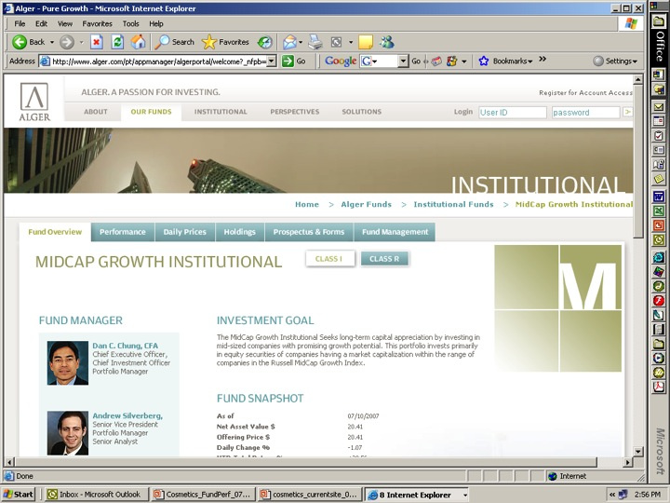Open the Internet Explorer taskbar group dropdown
The height and width of the screenshot is (503, 670).
(465, 495)
